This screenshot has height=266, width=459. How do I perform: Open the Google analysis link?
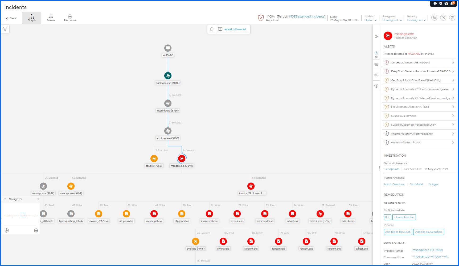click(433, 184)
